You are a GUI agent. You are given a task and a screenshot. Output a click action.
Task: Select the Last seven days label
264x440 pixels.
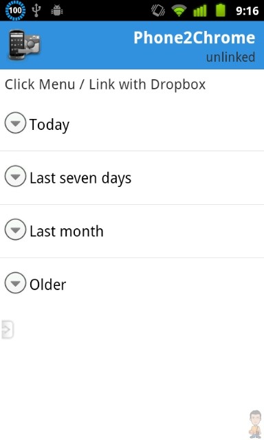[80, 178]
